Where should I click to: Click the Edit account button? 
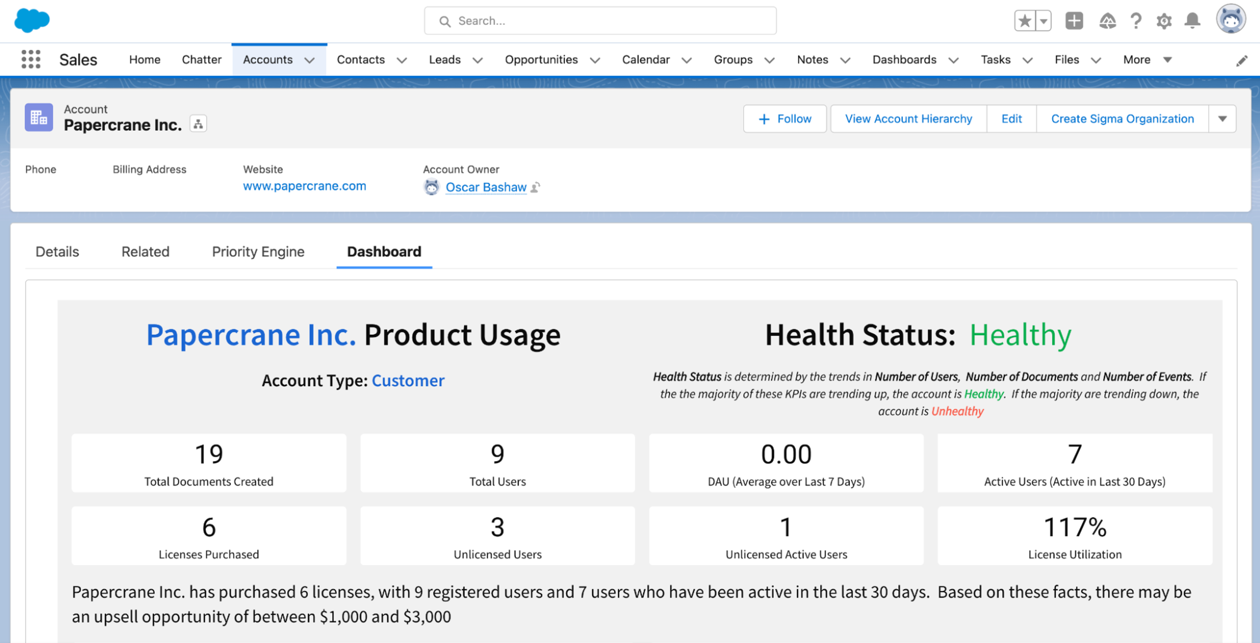pos(1012,119)
